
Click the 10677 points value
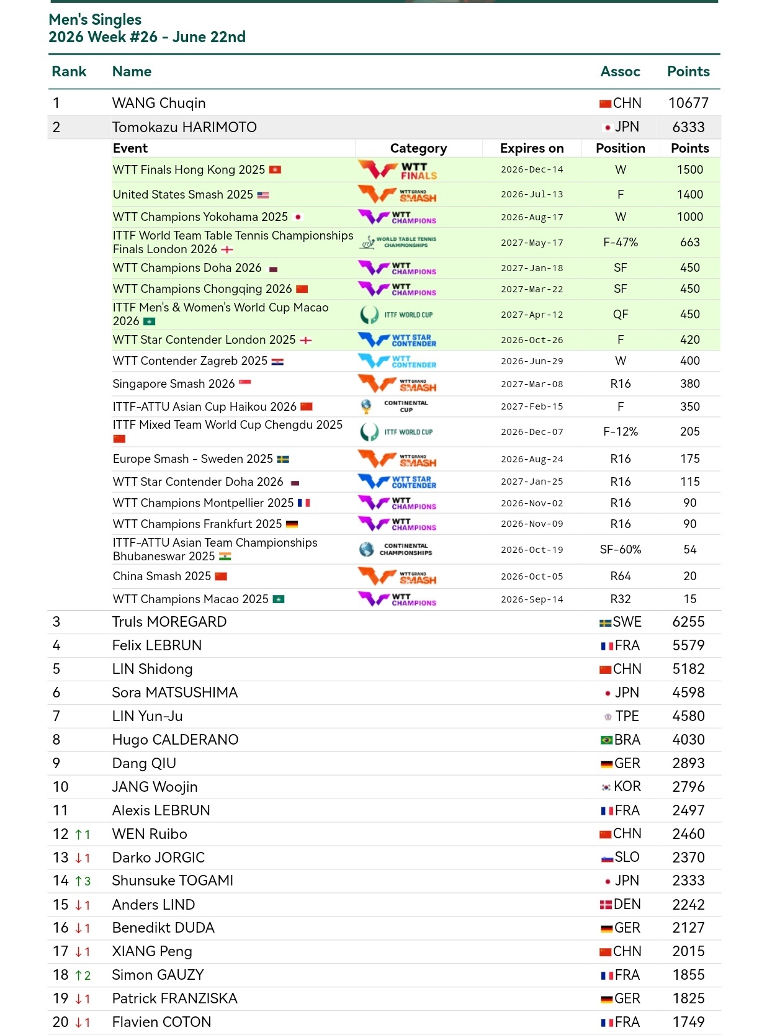coord(688,103)
